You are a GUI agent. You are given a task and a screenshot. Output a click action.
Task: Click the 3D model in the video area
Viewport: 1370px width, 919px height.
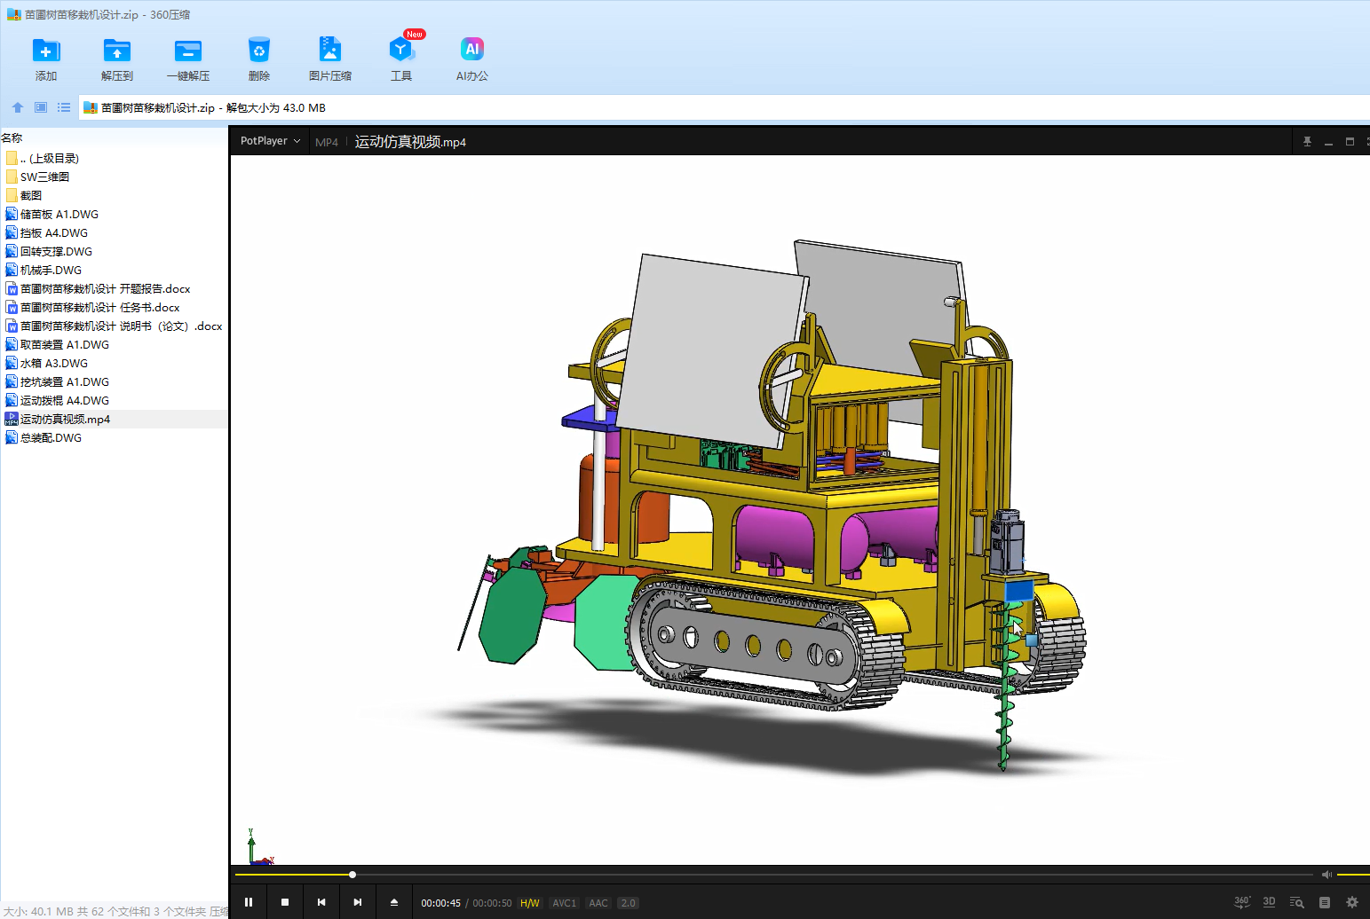coord(771,506)
